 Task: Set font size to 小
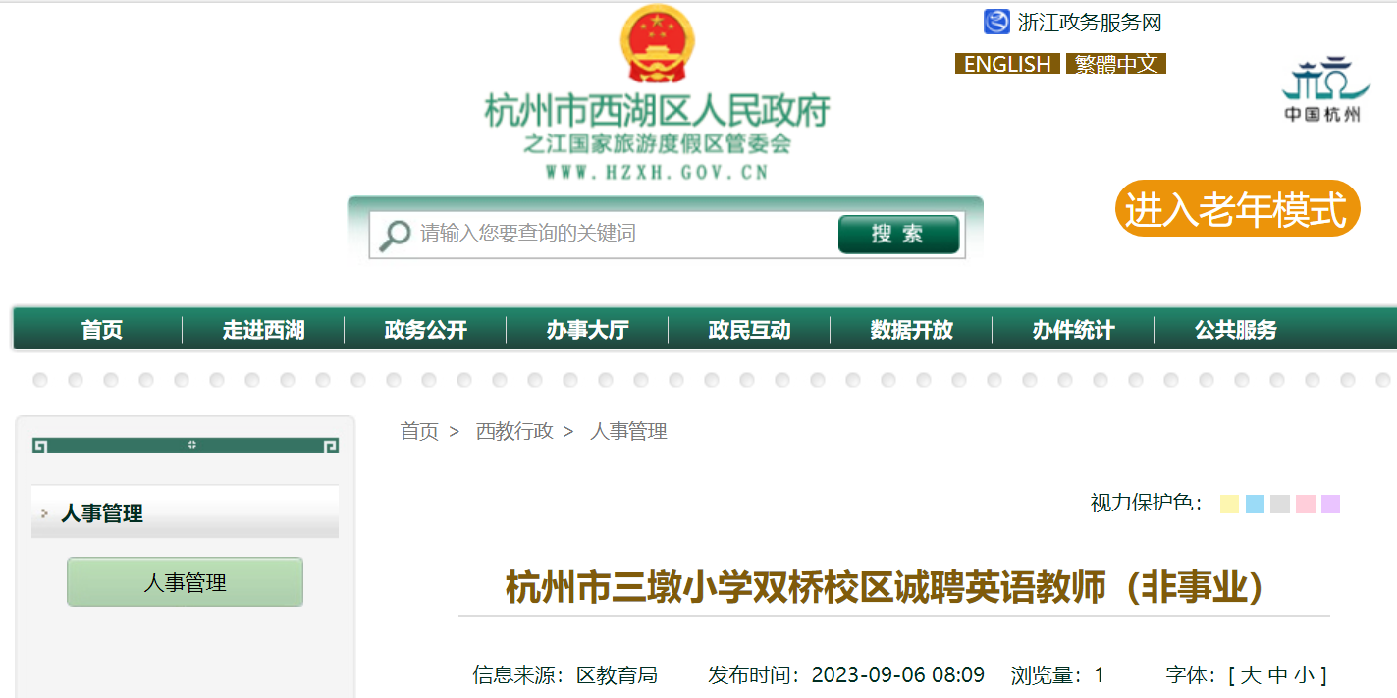pos(1304,675)
